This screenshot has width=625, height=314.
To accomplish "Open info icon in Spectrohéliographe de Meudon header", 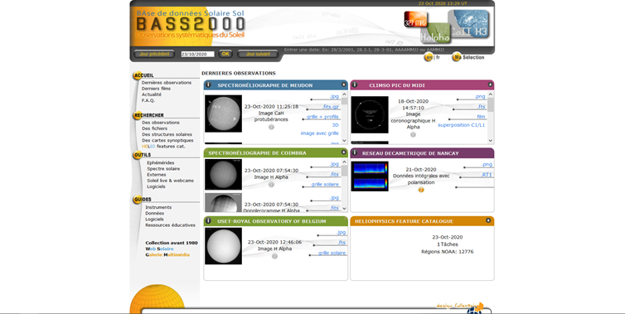I will (208, 85).
